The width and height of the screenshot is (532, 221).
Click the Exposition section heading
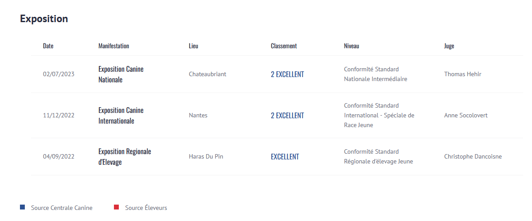[44, 19]
